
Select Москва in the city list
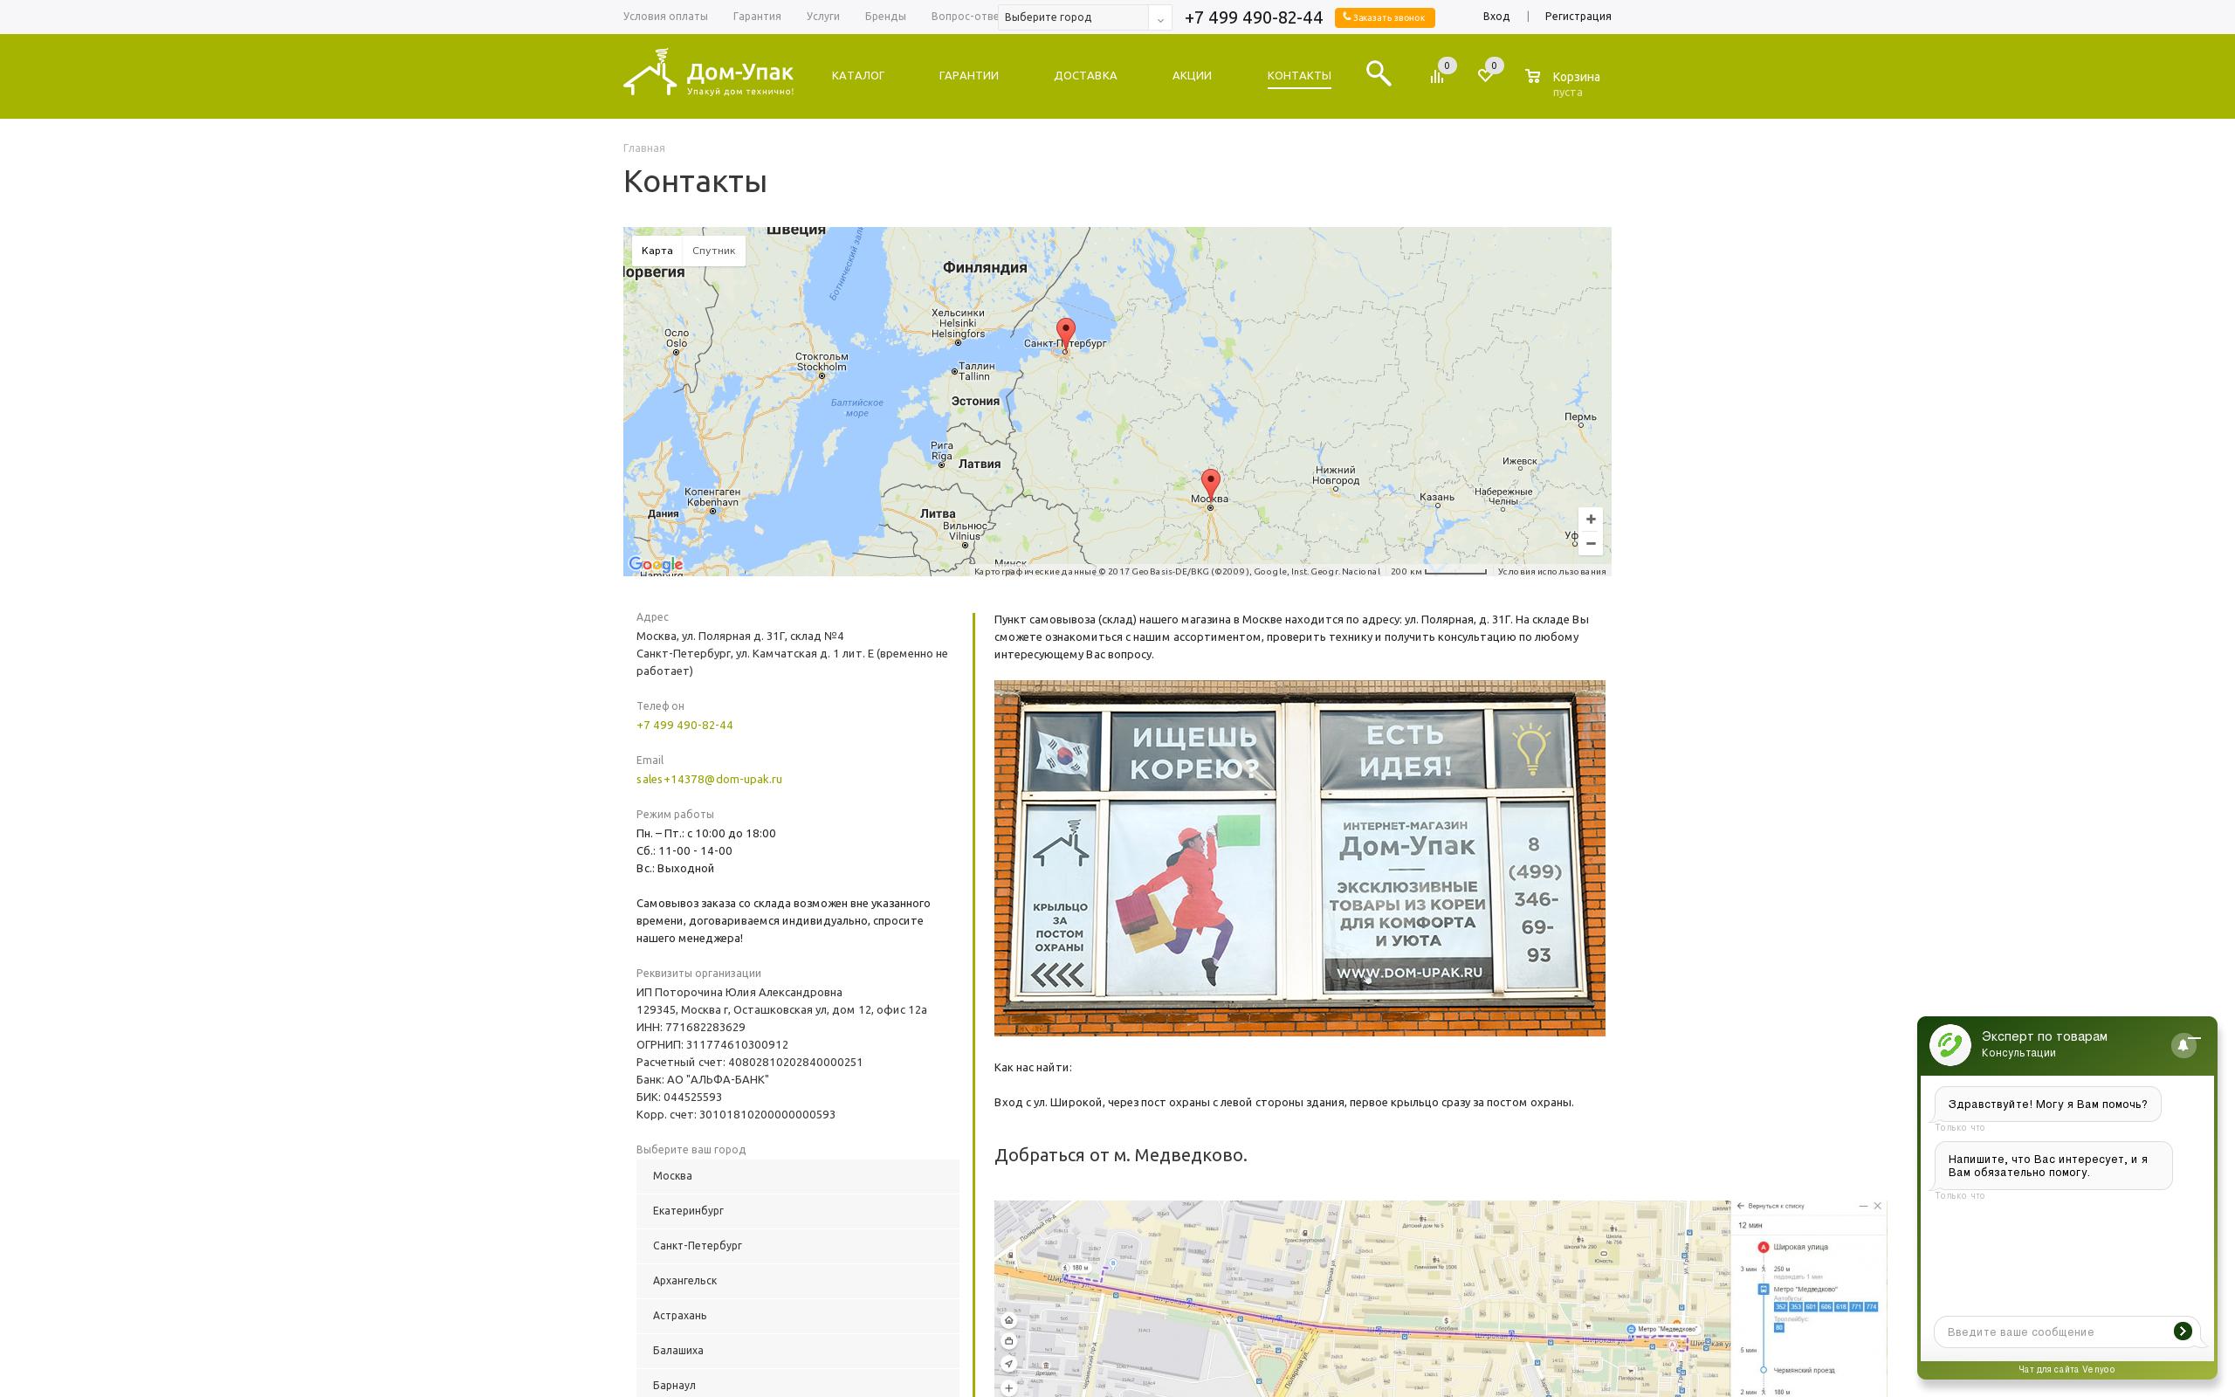tap(797, 1176)
